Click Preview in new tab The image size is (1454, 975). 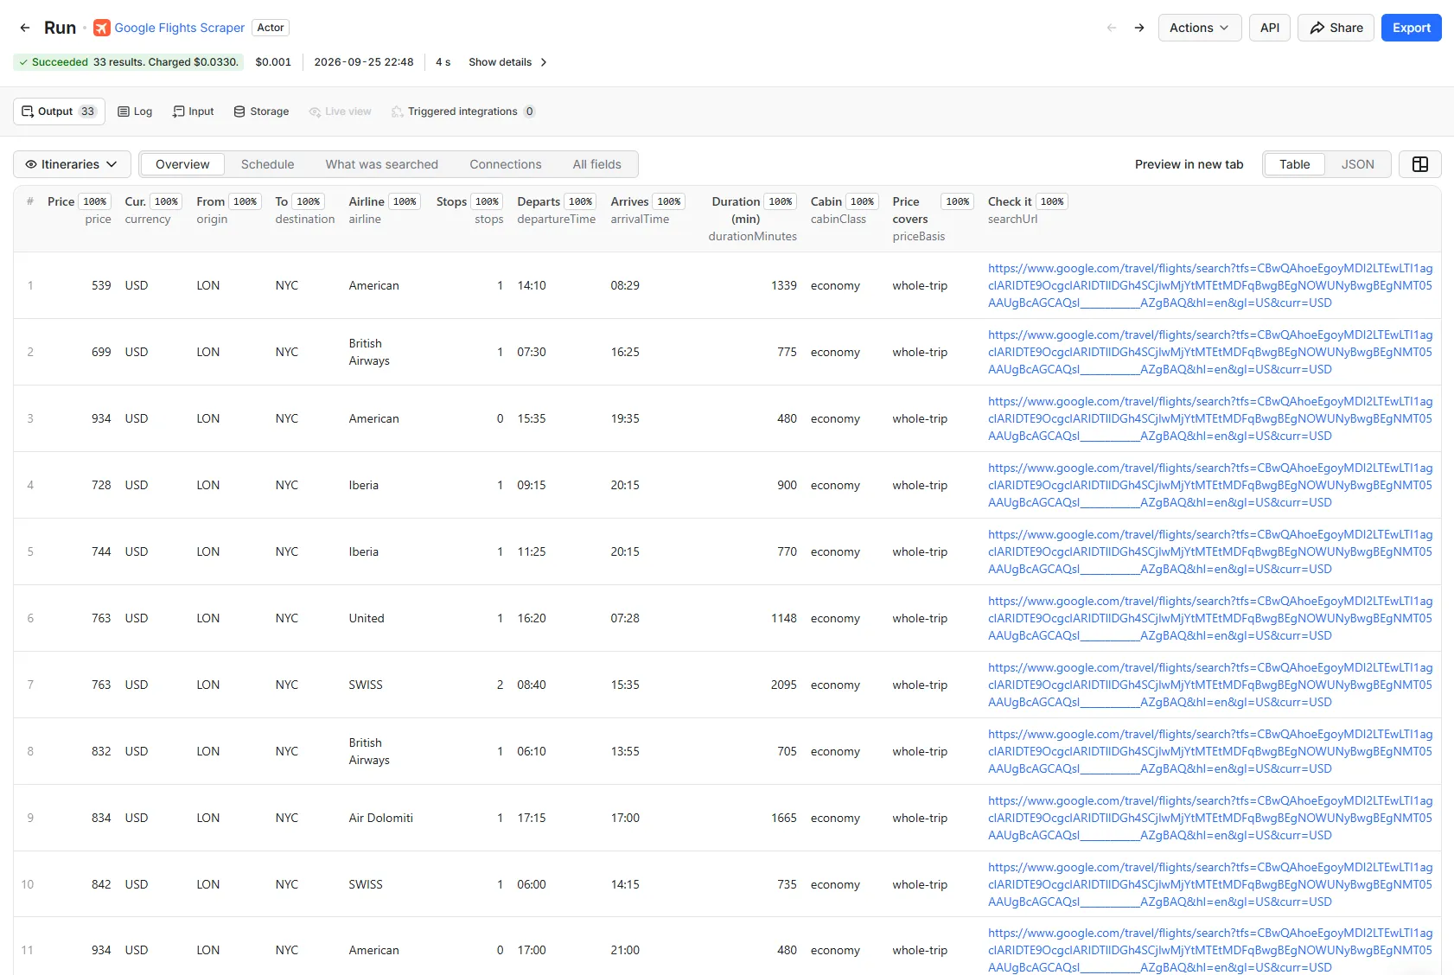click(1189, 164)
